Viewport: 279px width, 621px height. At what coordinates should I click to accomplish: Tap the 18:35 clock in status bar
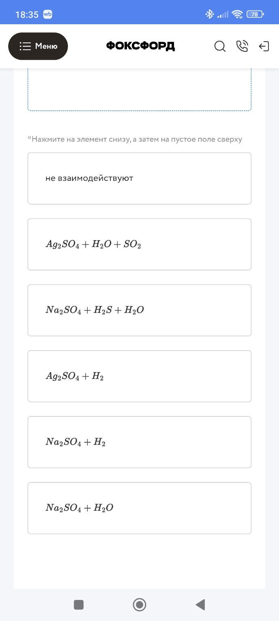pos(27,15)
